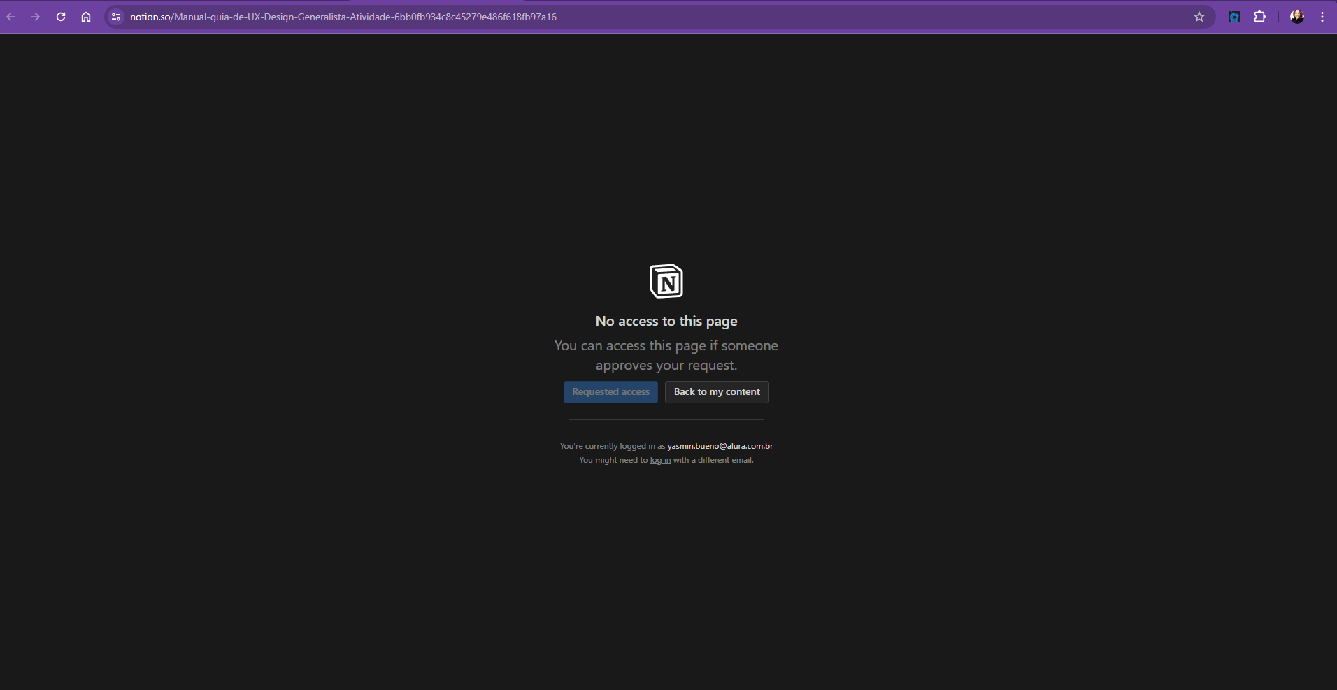
Task: Click the yasmin.bueno@alura.com.br email text
Action: (720, 446)
